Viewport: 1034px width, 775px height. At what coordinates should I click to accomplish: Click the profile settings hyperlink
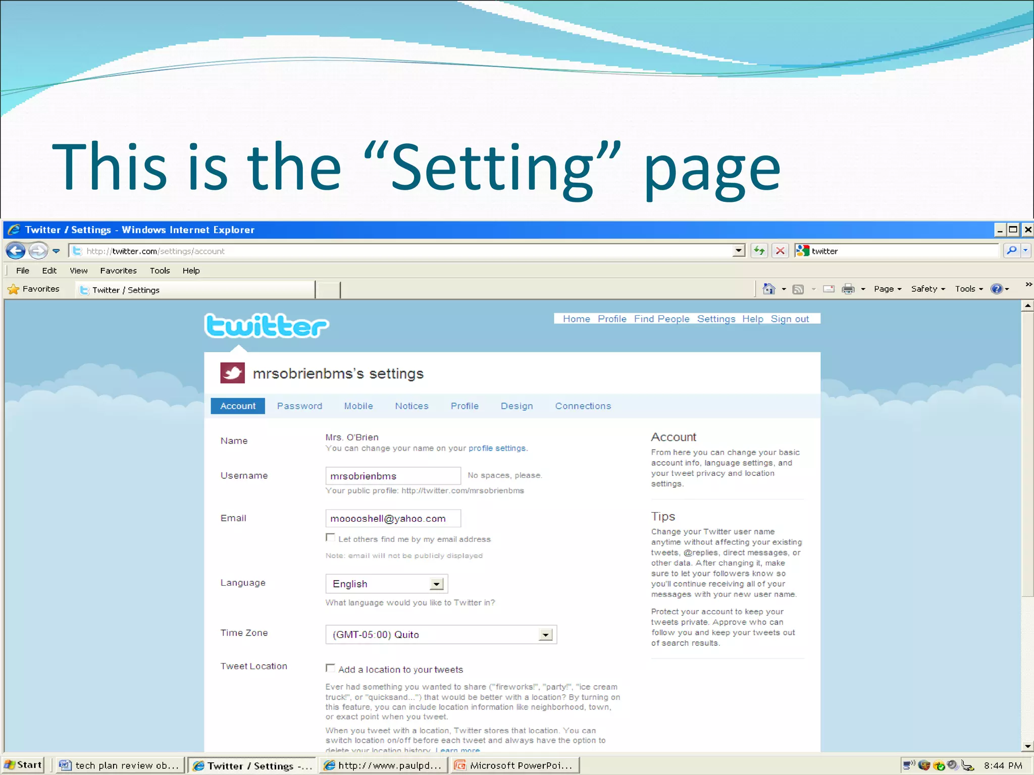(497, 448)
